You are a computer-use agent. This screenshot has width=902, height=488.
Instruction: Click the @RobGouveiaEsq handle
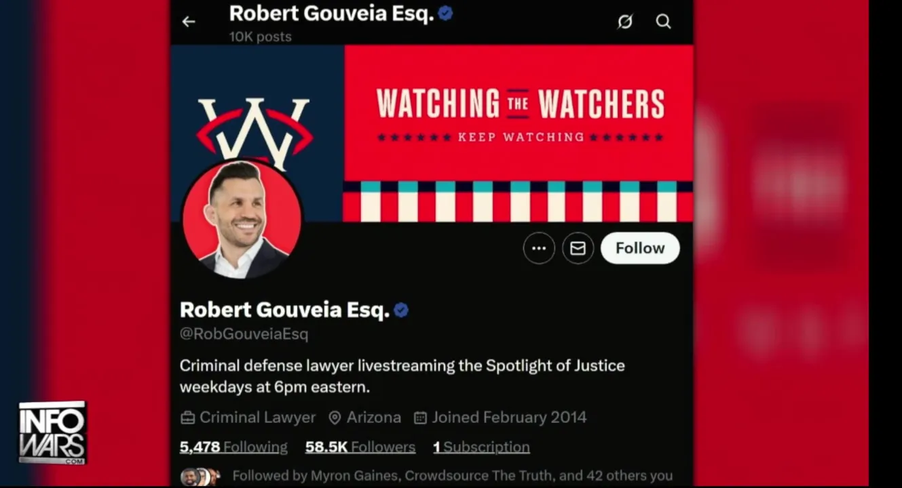[x=244, y=333]
